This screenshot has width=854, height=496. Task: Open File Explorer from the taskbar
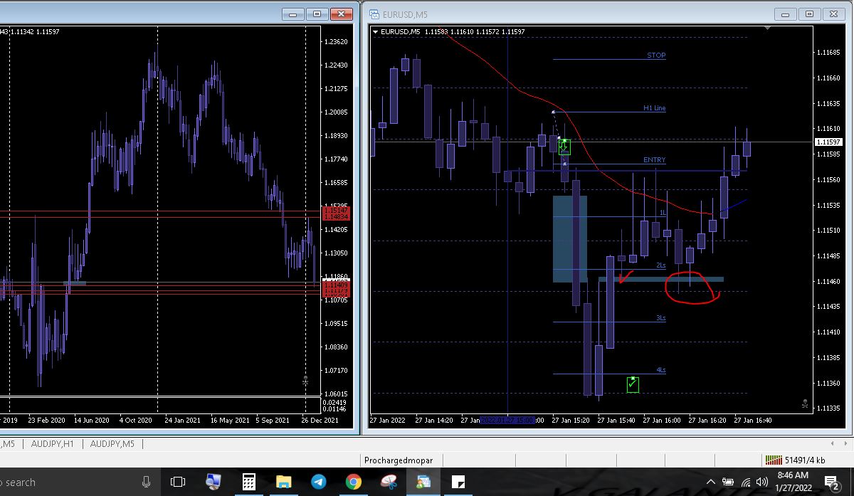(284, 482)
